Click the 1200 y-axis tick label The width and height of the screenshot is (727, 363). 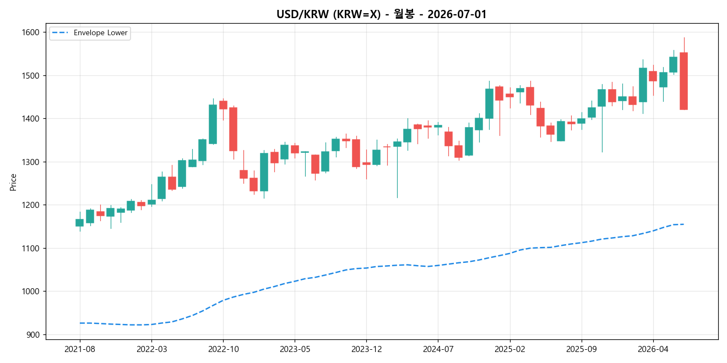[31, 205]
